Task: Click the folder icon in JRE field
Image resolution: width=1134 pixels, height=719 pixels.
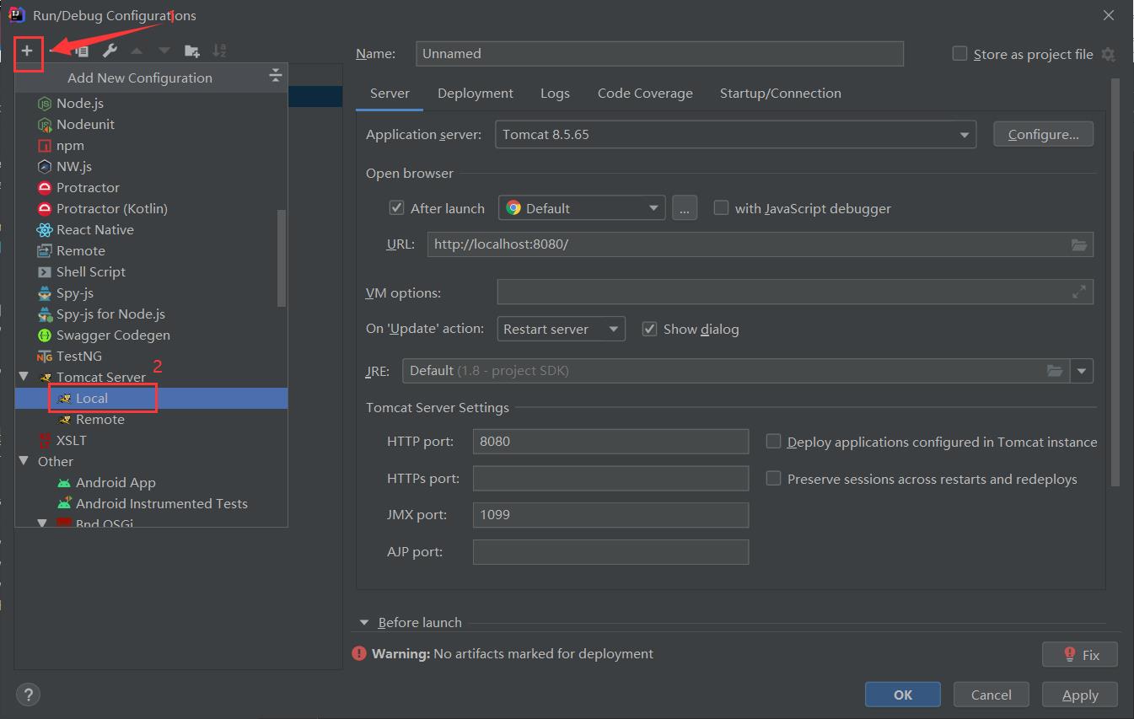Action: (1055, 371)
